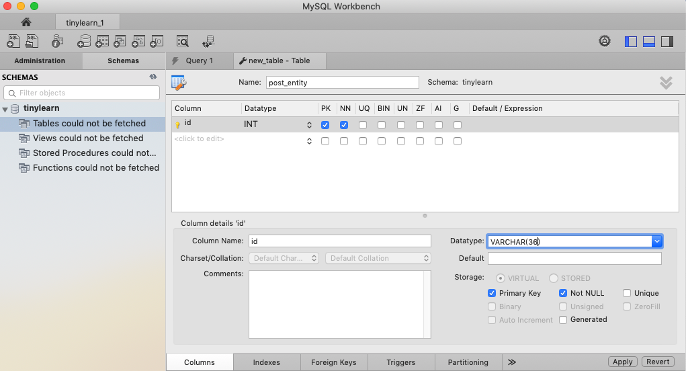Image resolution: width=686 pixels, height=371 pixels.
Task: Click the Default value field
Action: click(574, 258)
